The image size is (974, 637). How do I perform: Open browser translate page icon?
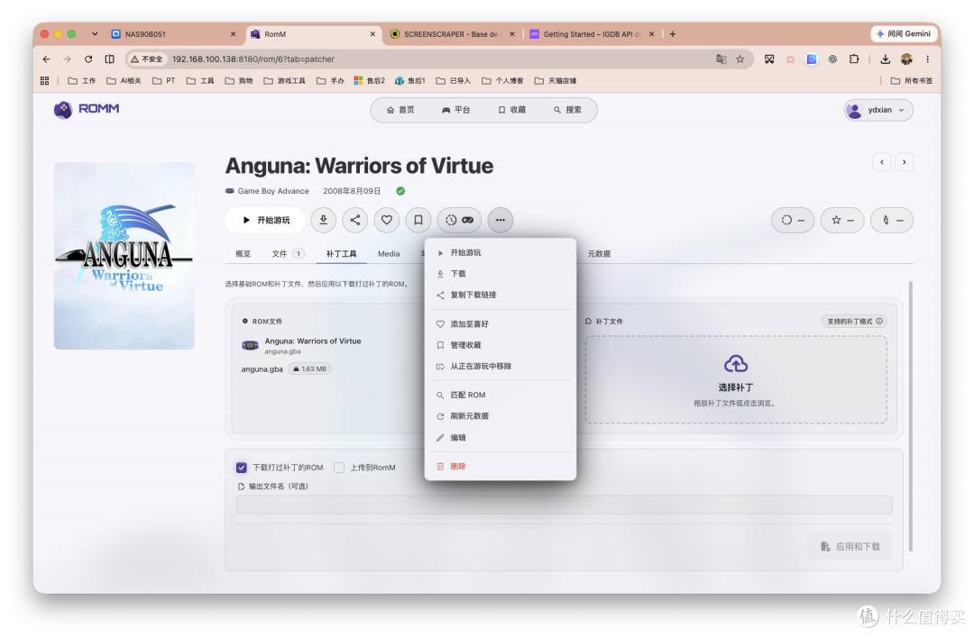721,59
